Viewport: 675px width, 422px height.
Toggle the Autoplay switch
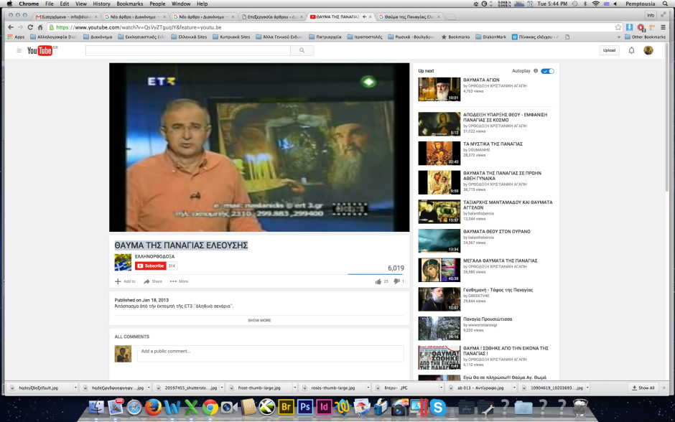(x=547, y=71)
